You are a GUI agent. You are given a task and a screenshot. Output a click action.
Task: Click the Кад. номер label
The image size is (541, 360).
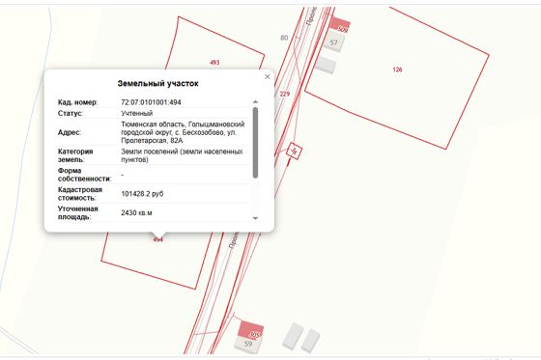[77, 102]
